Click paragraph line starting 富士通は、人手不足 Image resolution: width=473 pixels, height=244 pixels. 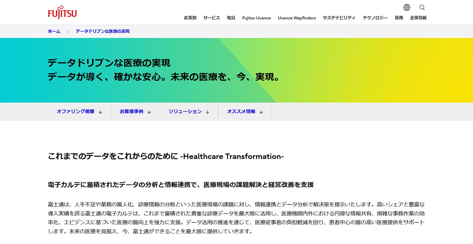pos(236,205)
